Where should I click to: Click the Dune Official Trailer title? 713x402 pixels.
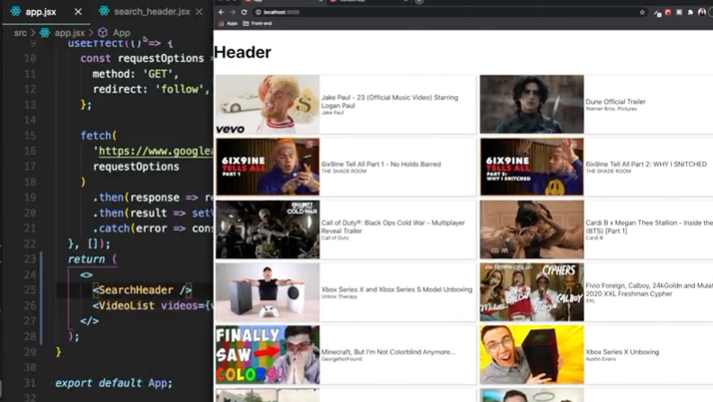[x=615, y=102]
